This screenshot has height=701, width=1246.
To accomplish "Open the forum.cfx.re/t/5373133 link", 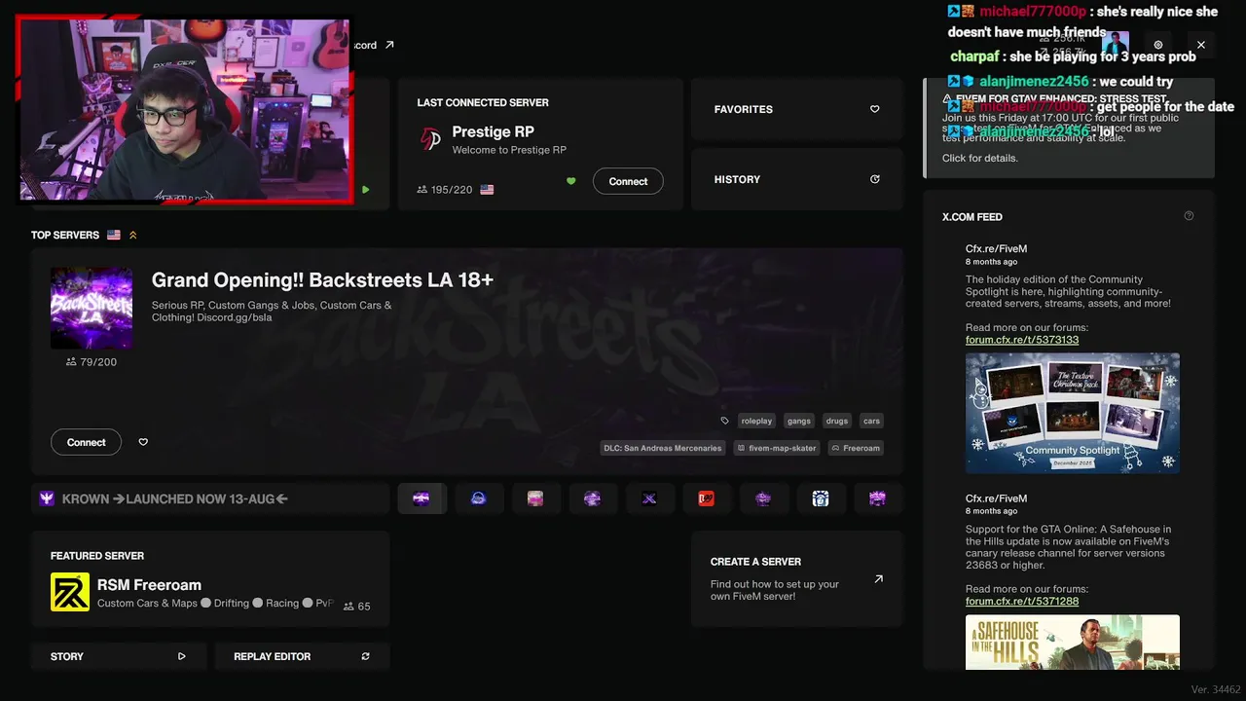I will click(x=1022, y=340).
